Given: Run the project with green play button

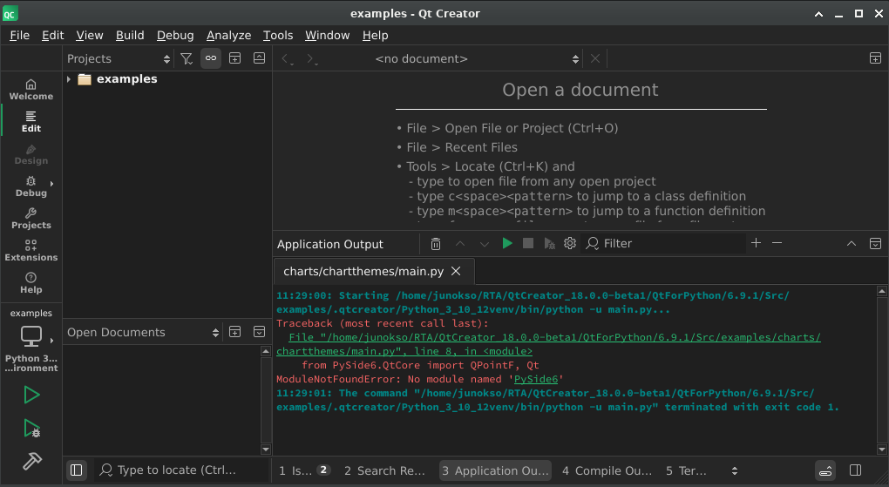Looking at the screenshot, I should point(31,395).
